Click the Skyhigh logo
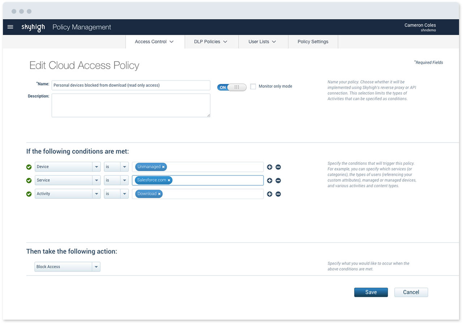Screen dimensions: 463x324 [33, 27]
